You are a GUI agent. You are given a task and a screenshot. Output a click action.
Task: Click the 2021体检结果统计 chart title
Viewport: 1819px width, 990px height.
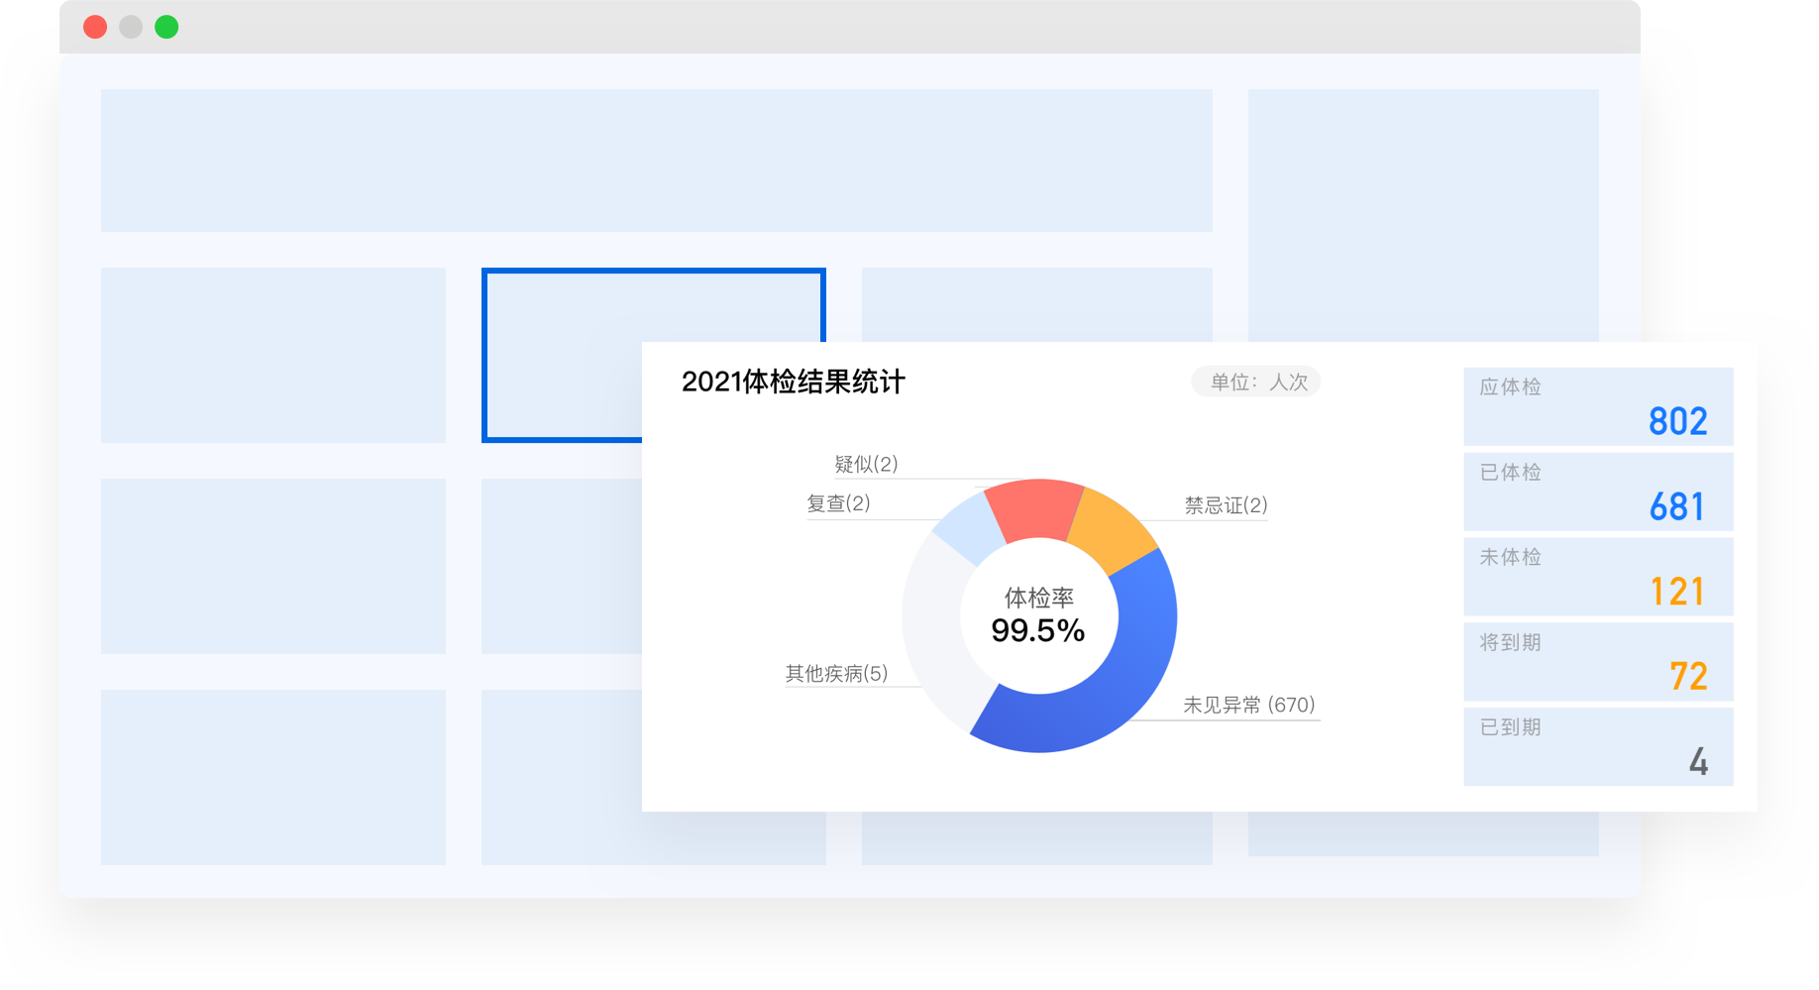[793, 383]
